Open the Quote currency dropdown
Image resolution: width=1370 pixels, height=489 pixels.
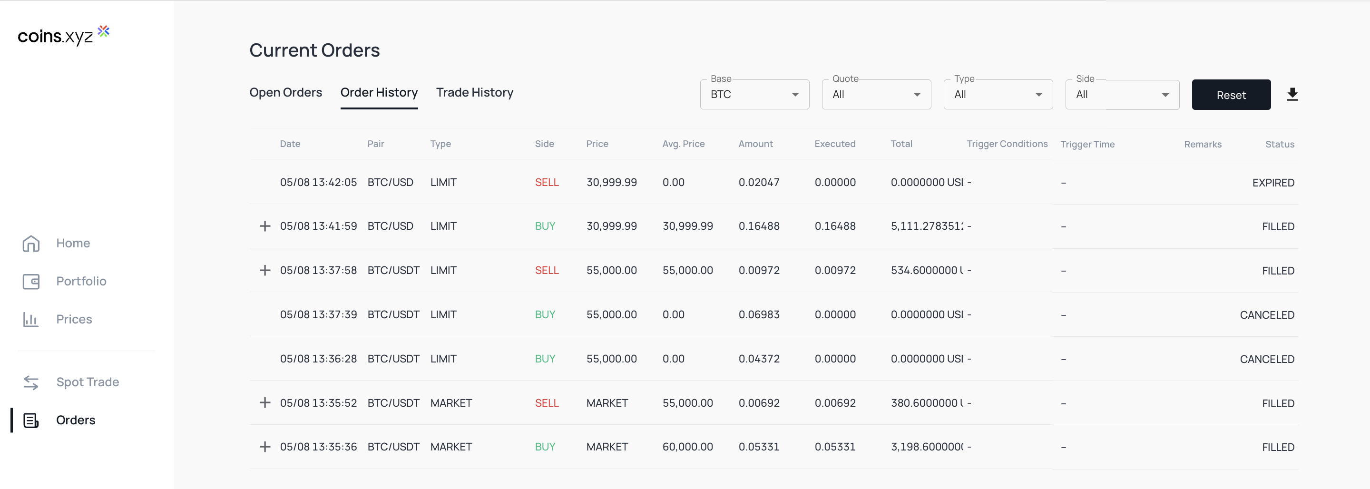(876, 95)
